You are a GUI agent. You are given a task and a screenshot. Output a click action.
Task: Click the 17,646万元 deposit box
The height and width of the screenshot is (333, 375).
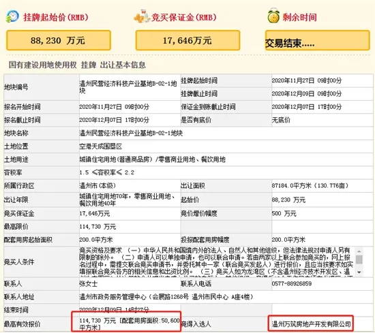(187, 40)
